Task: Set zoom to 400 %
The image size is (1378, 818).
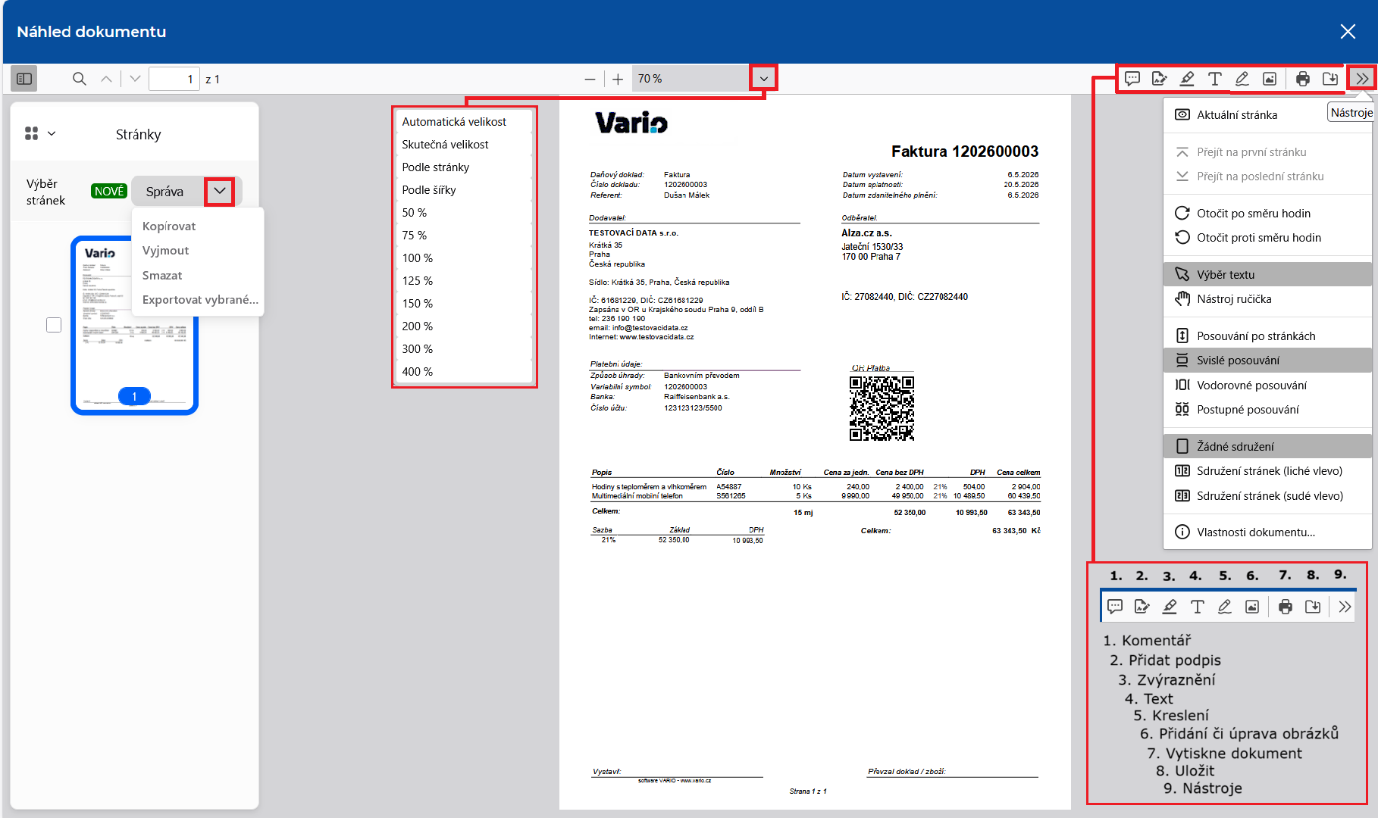Action: click(x=464, y=371)
